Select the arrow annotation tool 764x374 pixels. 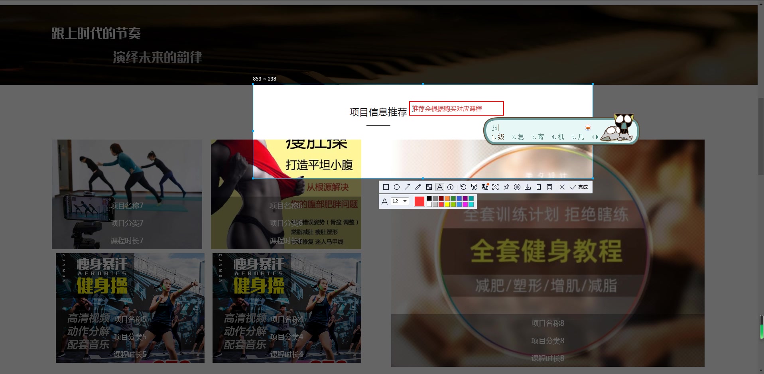408,187
